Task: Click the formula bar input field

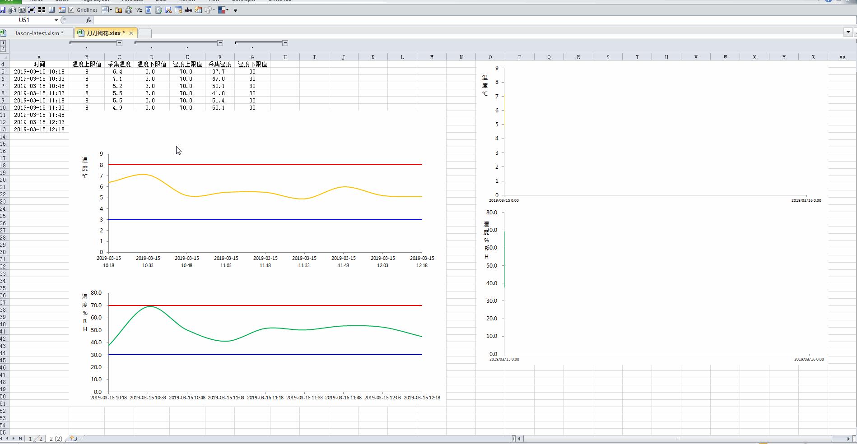Action: 452,20
